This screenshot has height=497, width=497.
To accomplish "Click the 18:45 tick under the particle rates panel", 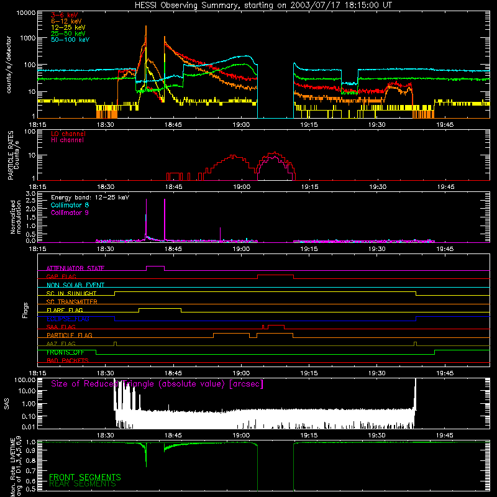I will [x=174, y=187].
